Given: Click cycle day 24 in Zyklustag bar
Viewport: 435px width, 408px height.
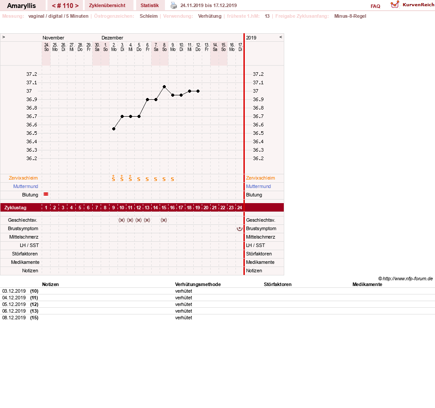Looking at the screenshot, I should click(x=240, y=208).
